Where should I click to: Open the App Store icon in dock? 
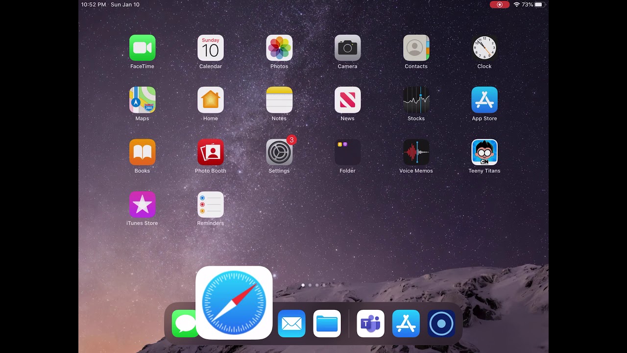pyautogui.click(x=406, y=324)
